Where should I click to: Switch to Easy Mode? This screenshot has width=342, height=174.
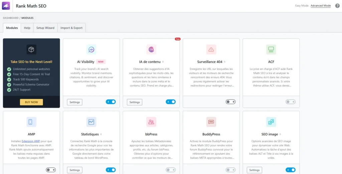point(302,6)
